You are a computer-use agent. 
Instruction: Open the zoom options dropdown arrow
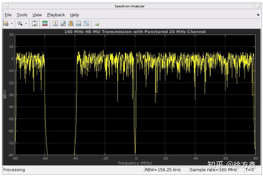(26, 23)
